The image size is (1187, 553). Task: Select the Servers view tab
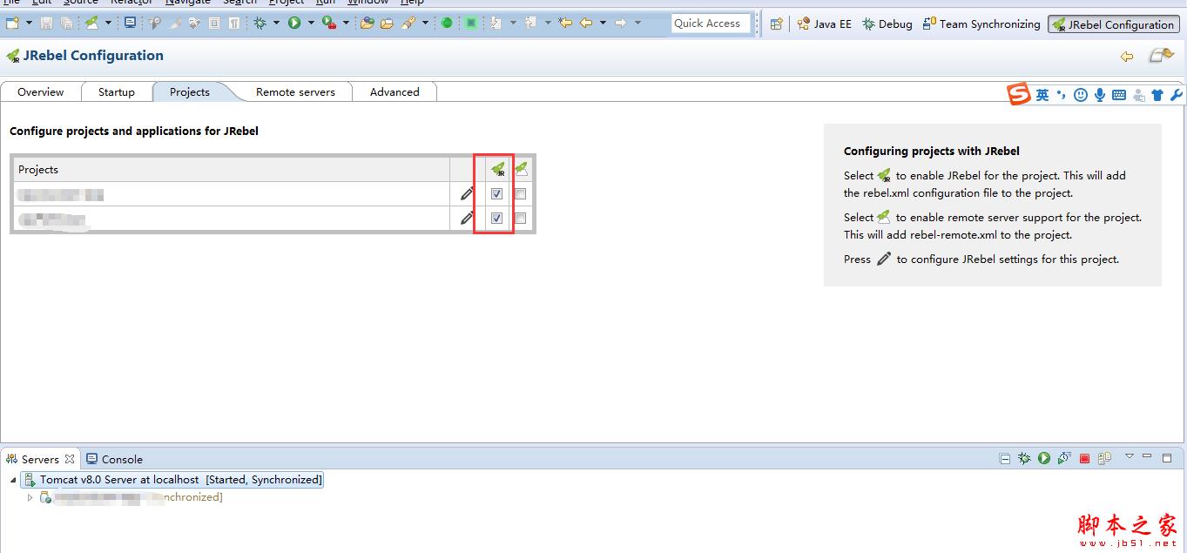tap(40, 459)
